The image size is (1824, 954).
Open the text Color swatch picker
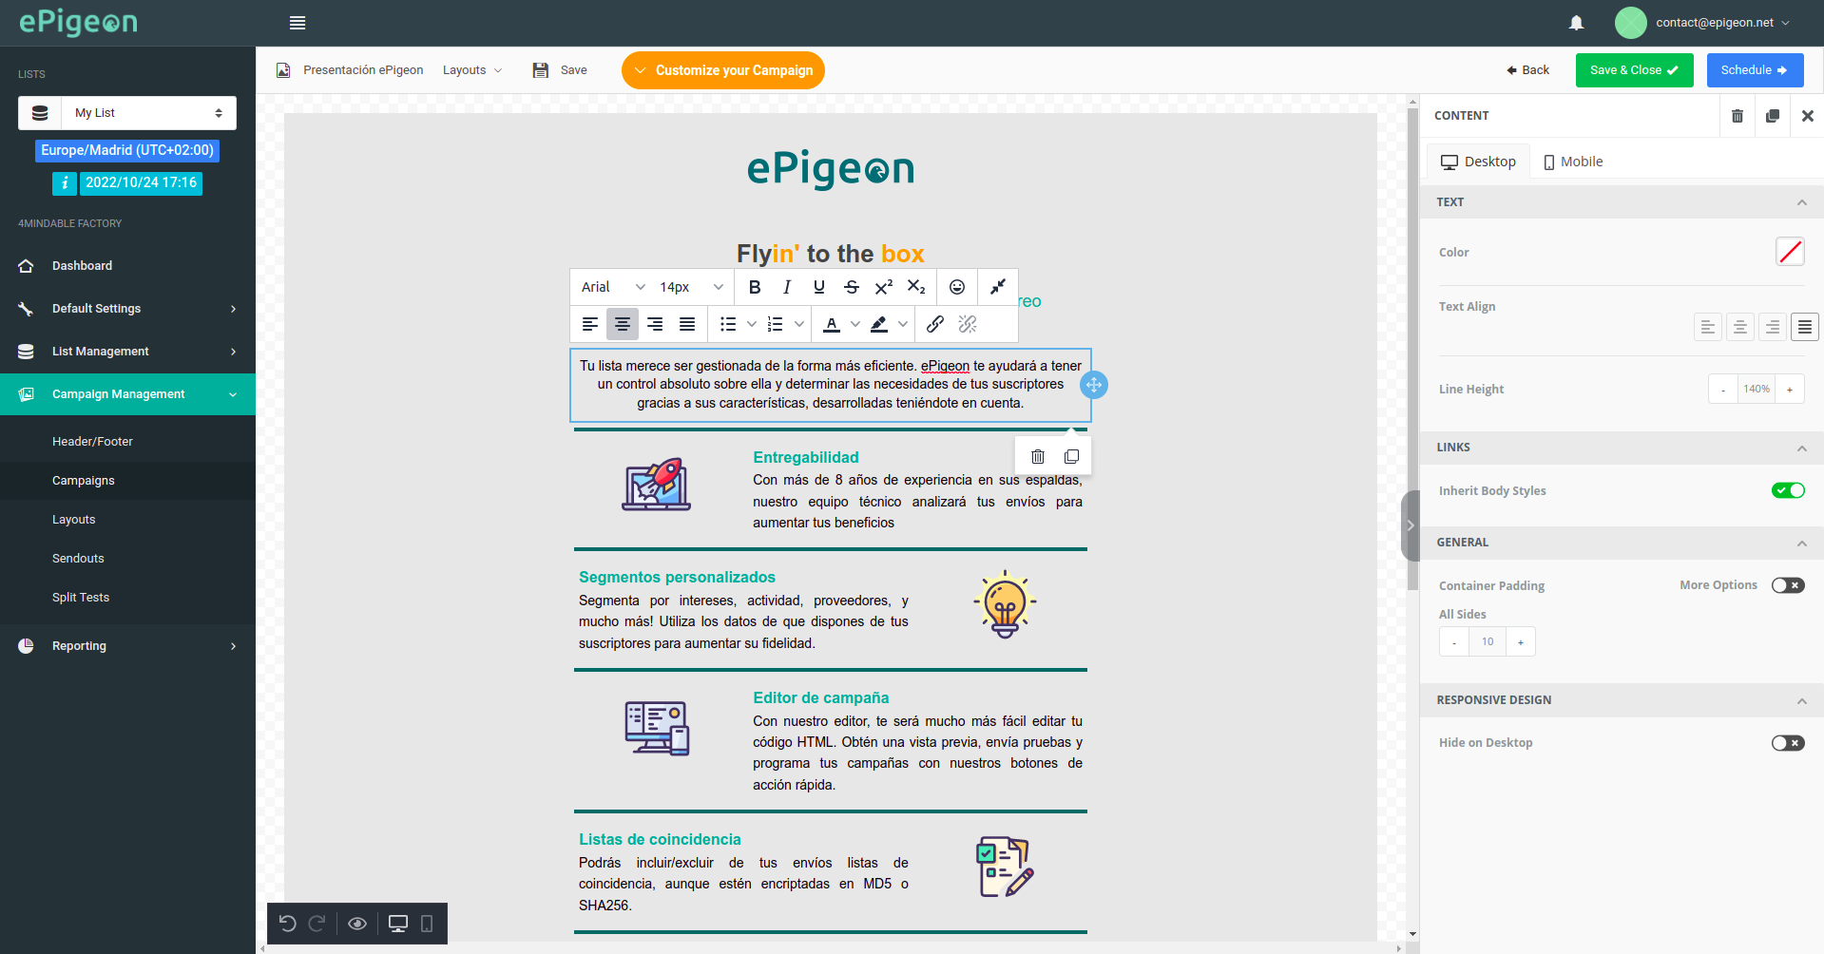[x=1791, y=252]
